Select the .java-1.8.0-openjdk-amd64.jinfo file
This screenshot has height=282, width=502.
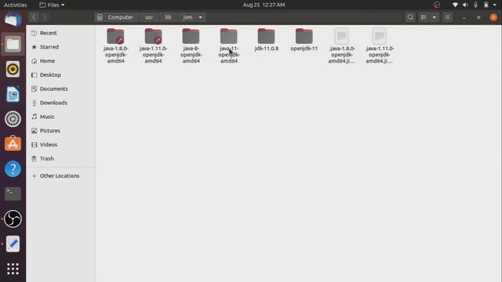coord(342,45)
